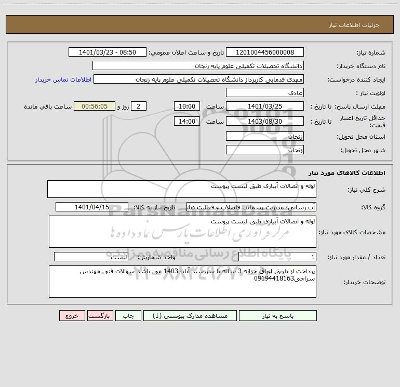
Task: Click the response deadline time 10:00
Action: click(186, 106)
